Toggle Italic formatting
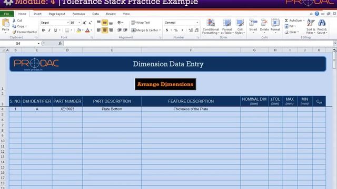The height and width of the screenshot is (189, 337). coord(49,30)
